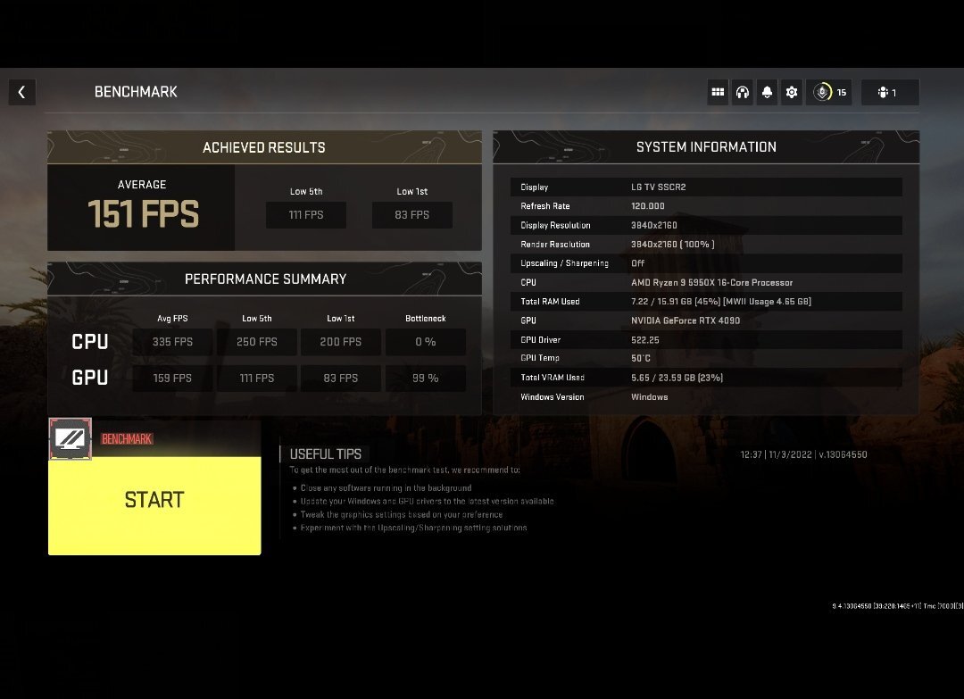The image size is (964, 699).
Task: Open the player rank badge showing 15
Action: pyautogui.click(x=828, y=92)
